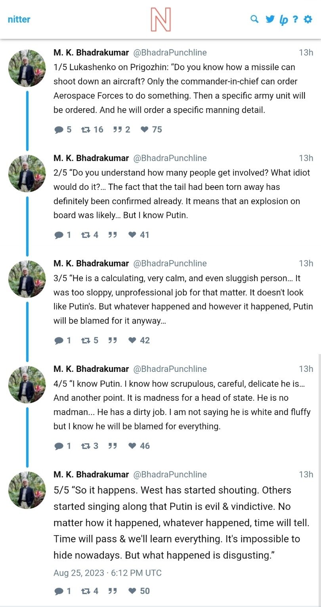This screenshot has width=321, height=607.
Task: Click retweet icon on the 3/5 tweet
Action: point(86,341)
